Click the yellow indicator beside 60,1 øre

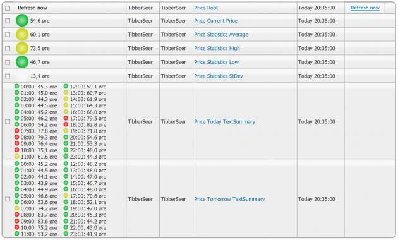pyautogui.click(x=22, y=35)
